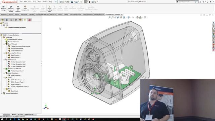Switch to the Flow Simulation tab

(x=88, y=14)
